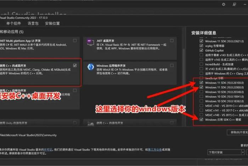Open the 第三方公告 link
This screenshot has height=166, width=248.
point(155,149)
